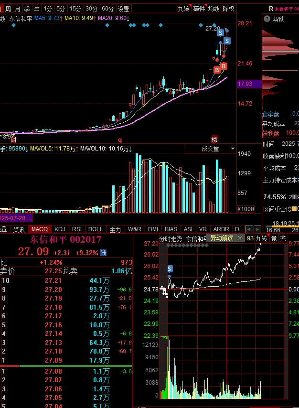
Task: Click the magenta q marker below chart
Action: (120, 140)
